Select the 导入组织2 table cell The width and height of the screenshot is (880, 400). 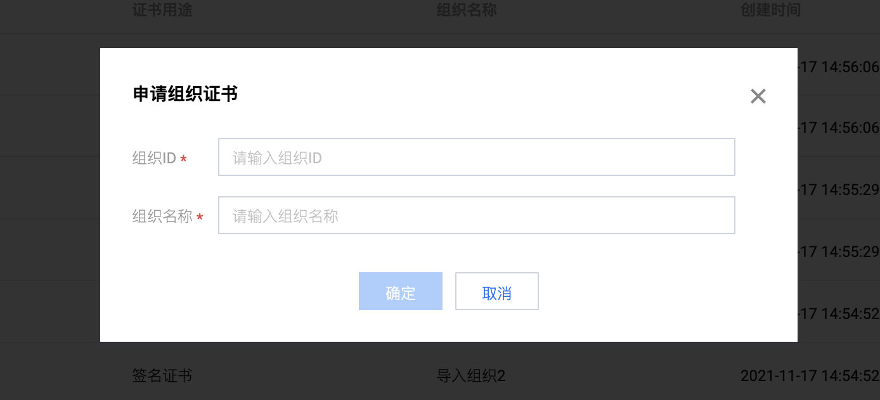click(471, 376)
